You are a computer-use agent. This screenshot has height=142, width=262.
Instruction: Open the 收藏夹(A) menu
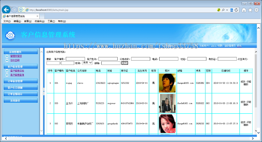pyautogui.click(x=40, y=21)
